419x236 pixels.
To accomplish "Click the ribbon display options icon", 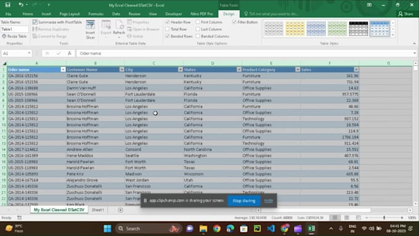I will (x=369, y=5).
